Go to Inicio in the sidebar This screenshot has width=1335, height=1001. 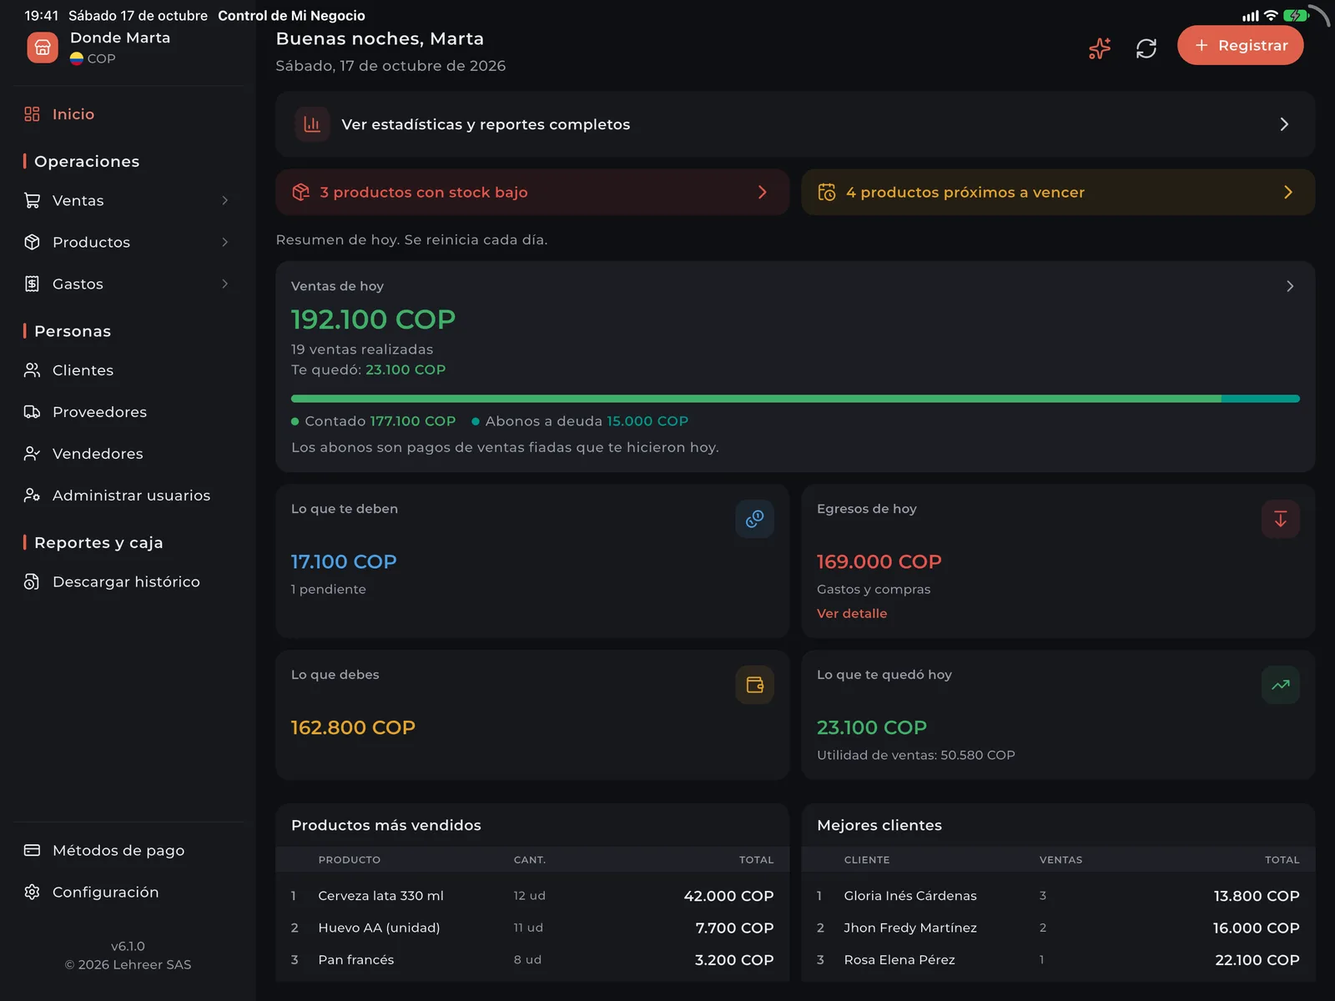tap(128, 114)
